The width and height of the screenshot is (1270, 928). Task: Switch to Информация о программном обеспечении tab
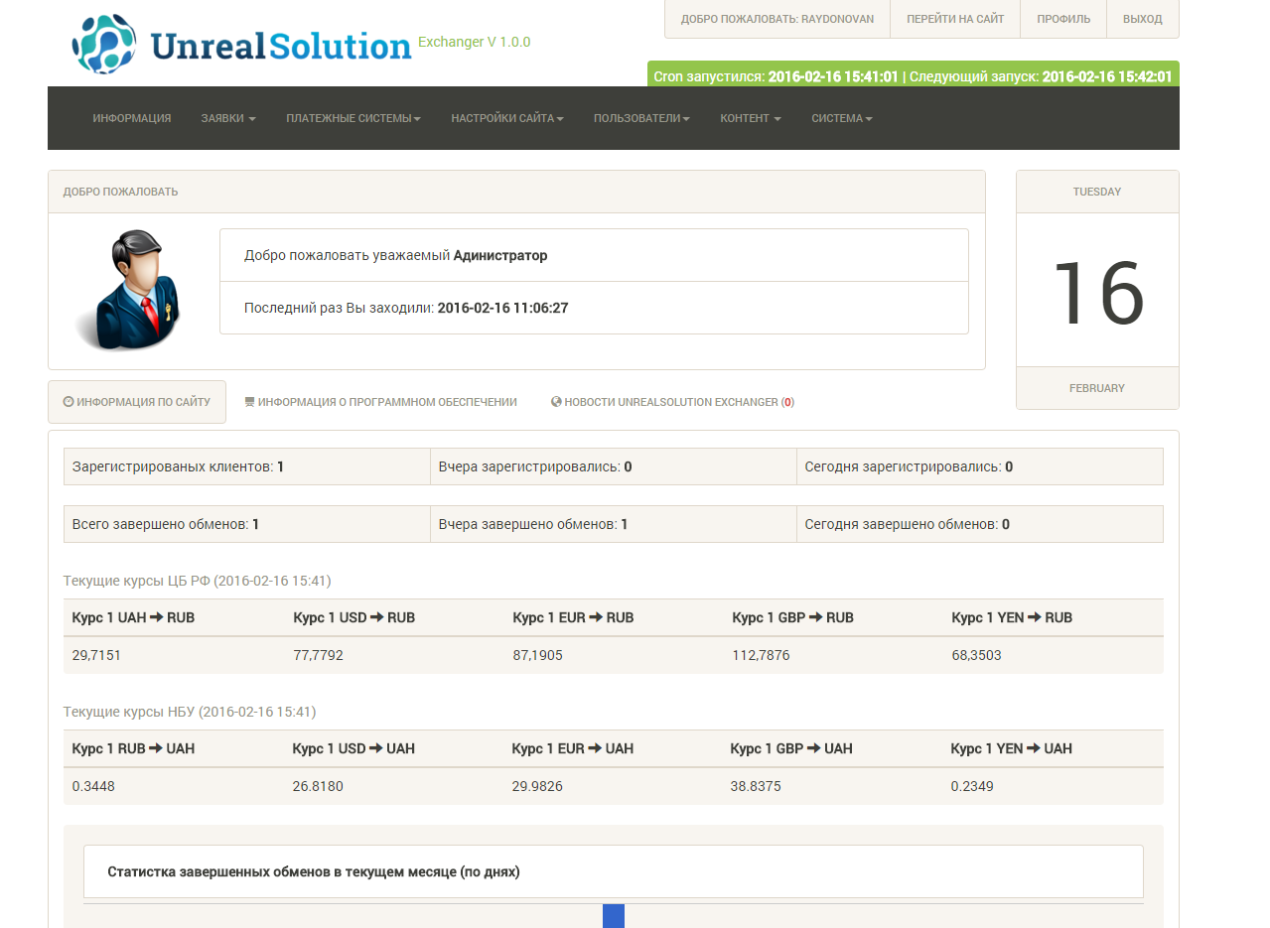[x=386, y=402]
